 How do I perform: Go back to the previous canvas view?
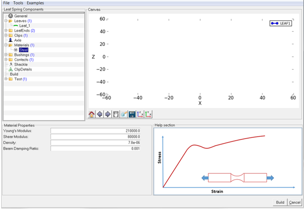pyautogui.click(x=99, y=114)
